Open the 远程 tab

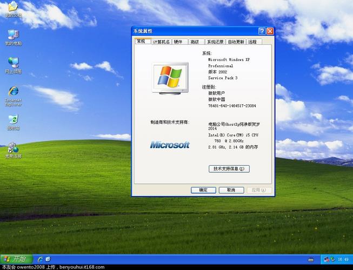(254, 42)
